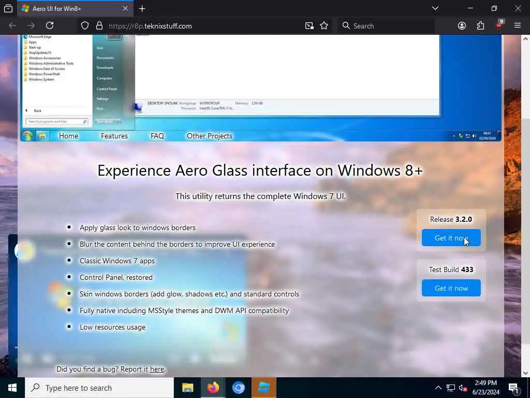The height and width of the screenshot is (398, 530).
Task: Click the Windows 7 start orb on page
Action: click(27, 136)
